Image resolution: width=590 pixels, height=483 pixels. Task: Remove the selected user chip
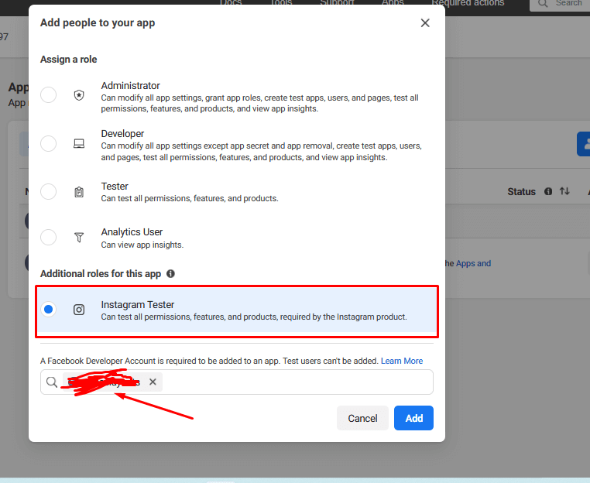[153, 382]
